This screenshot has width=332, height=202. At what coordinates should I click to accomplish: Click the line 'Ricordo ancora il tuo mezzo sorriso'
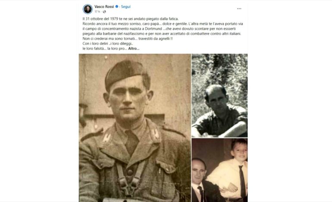pos(163,24)
